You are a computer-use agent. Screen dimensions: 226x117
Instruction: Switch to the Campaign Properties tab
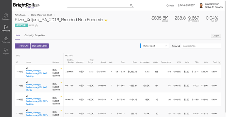(x=34, y=35)
